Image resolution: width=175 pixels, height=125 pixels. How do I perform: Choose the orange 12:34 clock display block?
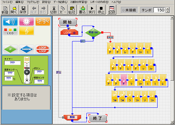(x=43, y=21)
